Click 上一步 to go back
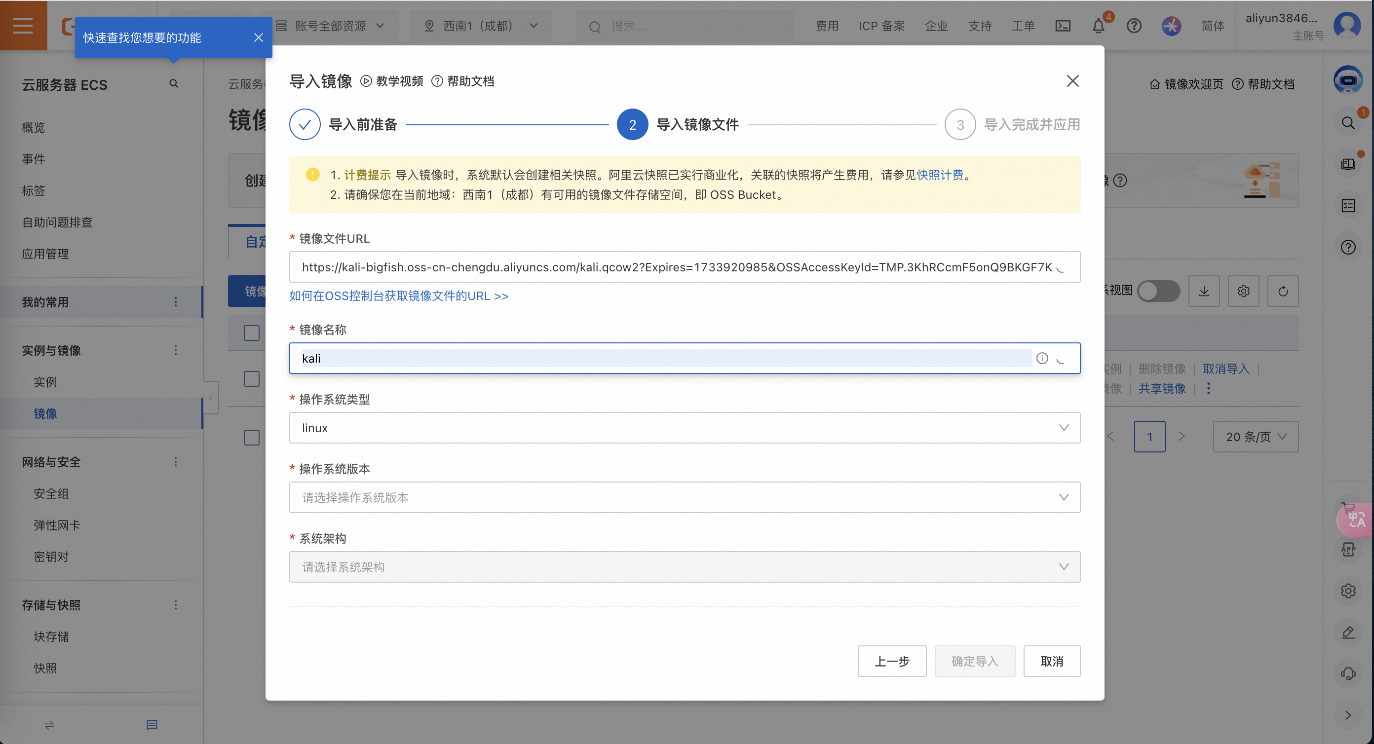The image size is (1374, 744). 892,661
